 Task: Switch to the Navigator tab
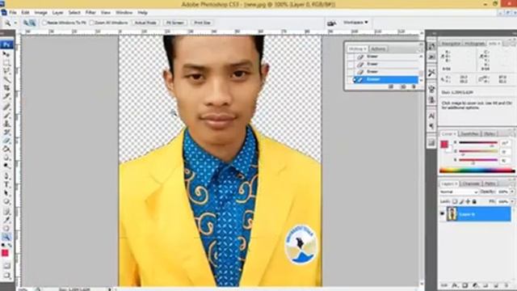click(x=451, y=44)
